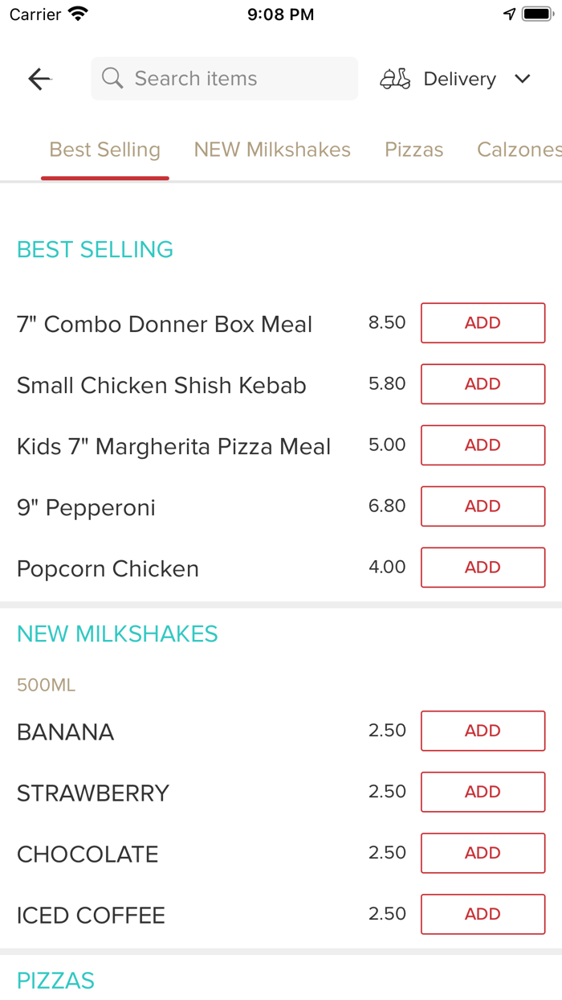Add Small Chicken Shish Kebab to order
The image size is (562, 1000).
pyautogui.click(x=483, y=383)
